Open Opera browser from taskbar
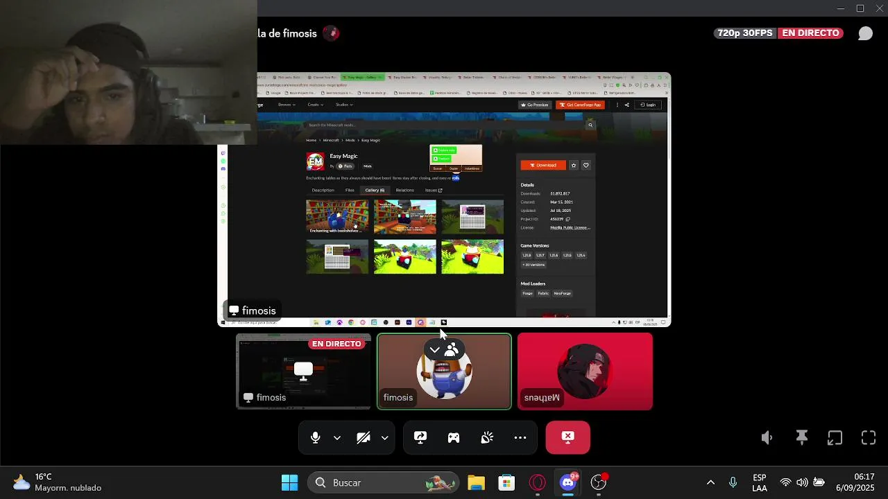Viewport: 888px width, 499px height. (x=538, y=482)
